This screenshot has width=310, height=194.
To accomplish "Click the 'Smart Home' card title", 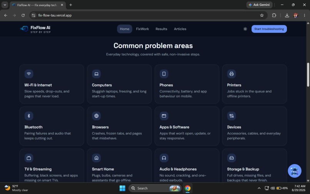I will pos(103,169).
